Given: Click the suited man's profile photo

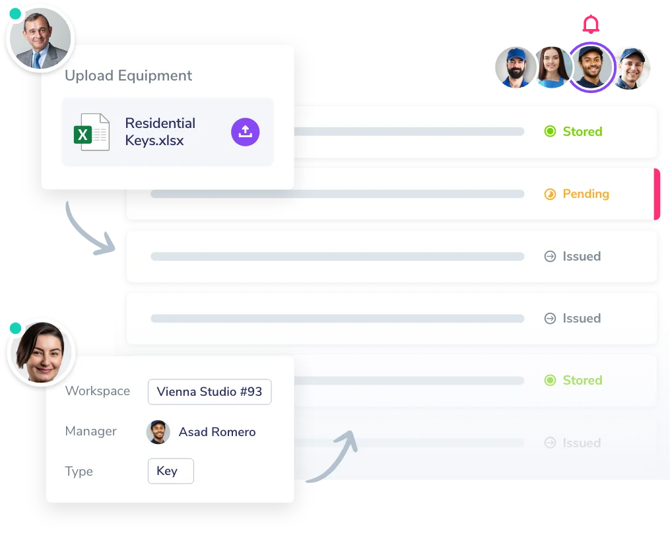Looking at the screenshot, I should (40, 40).
